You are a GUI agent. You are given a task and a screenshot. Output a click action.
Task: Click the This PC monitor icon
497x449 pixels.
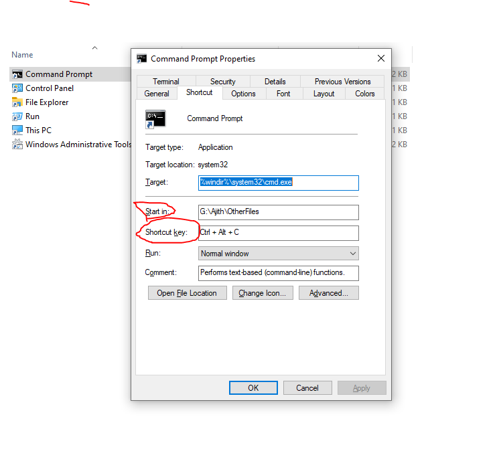click(x=17, y=130)
